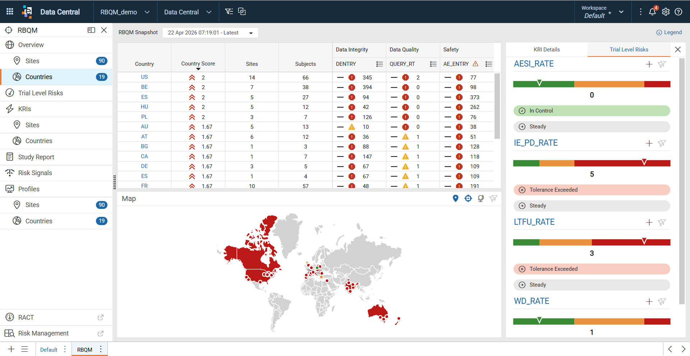Add a new tab with plus button
This screenshot has height=356, width=690.
pyautogui.click(x=11, y=349)
